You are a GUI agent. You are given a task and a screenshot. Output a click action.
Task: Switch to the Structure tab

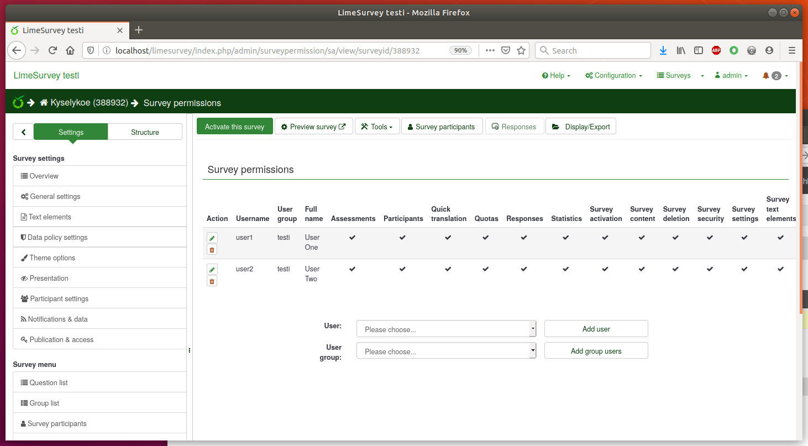145,132
